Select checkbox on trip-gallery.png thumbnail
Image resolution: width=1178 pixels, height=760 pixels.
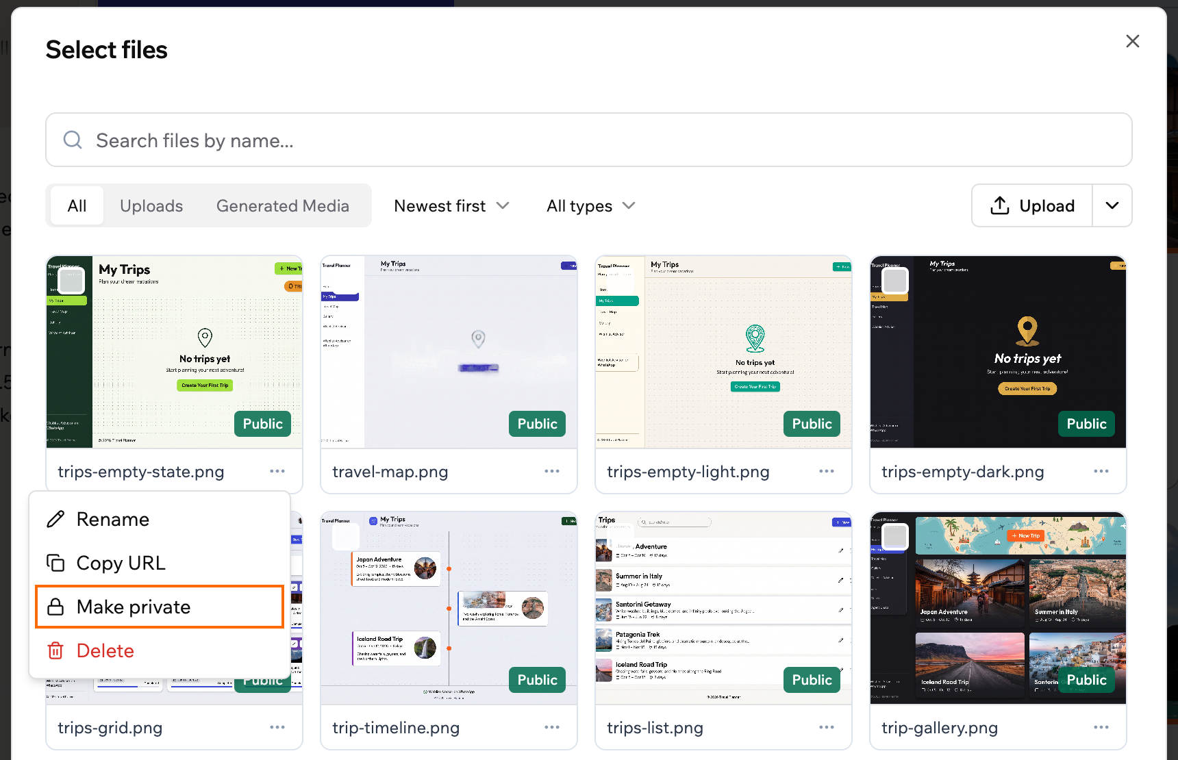pyautogui.click(x=895, y=537)
